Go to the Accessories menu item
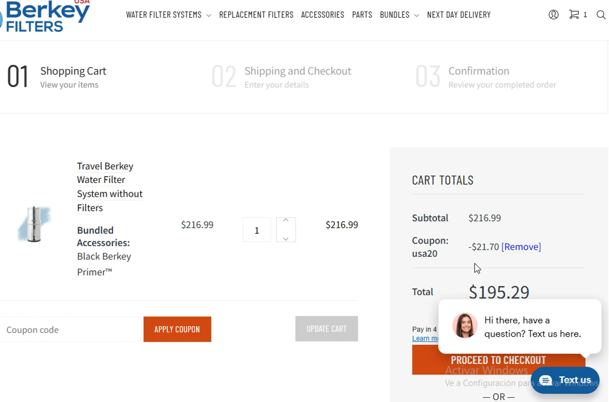 coord(322,15)
